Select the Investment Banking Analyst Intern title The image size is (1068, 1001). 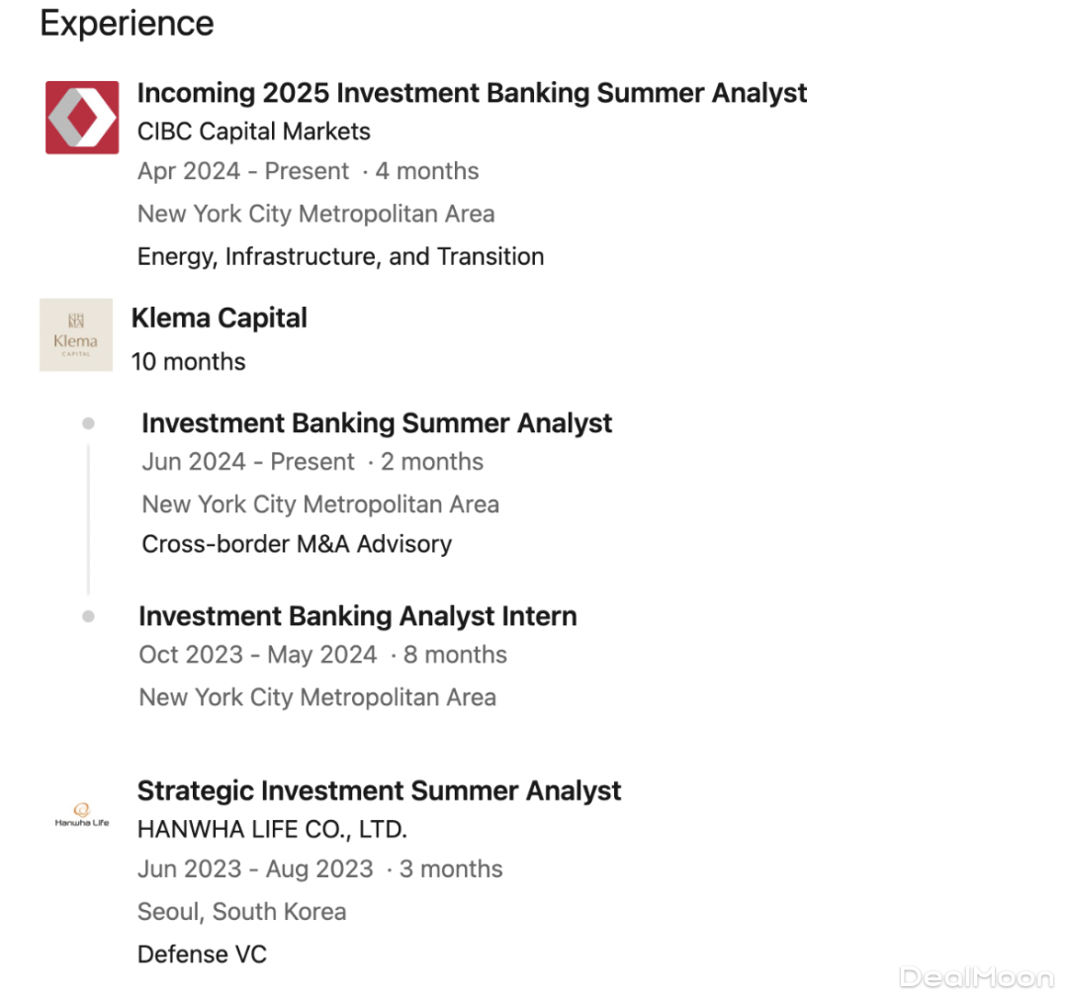coord(357,616)
